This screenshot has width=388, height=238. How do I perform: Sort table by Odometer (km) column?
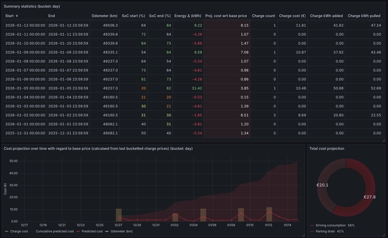tap(104, 16)
